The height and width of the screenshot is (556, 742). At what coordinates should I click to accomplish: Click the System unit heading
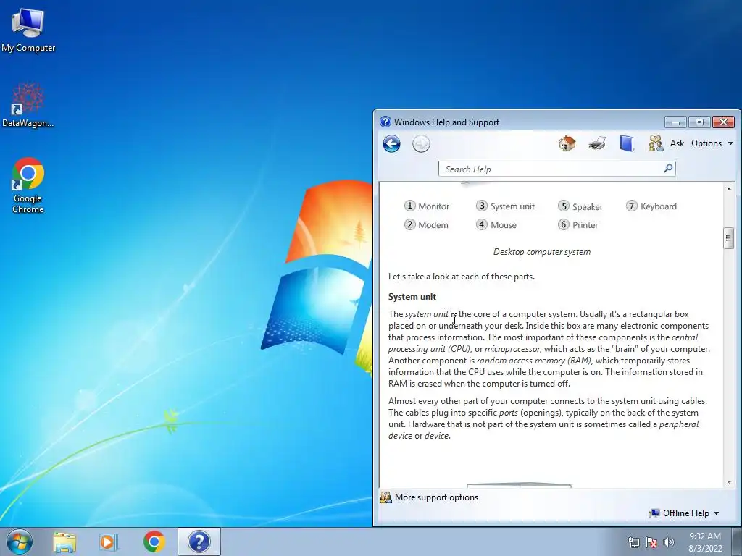(x=412, y=297)
